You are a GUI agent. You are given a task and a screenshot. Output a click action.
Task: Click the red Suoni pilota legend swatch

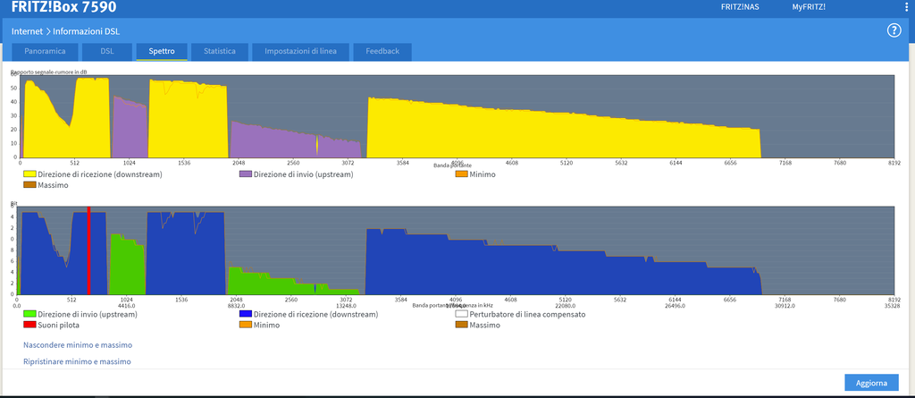pyautogui.click(x=29, y=326)
